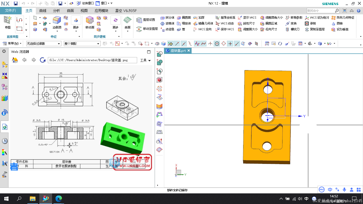Screen dimensions: 363x204
Task: Toggle the Existing Point (plus) snap option
Action: pyautogui.click(x=230, y=44)
